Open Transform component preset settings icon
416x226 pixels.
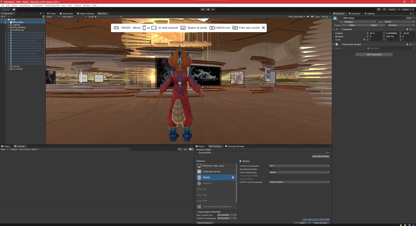click(x=410, y=29)
